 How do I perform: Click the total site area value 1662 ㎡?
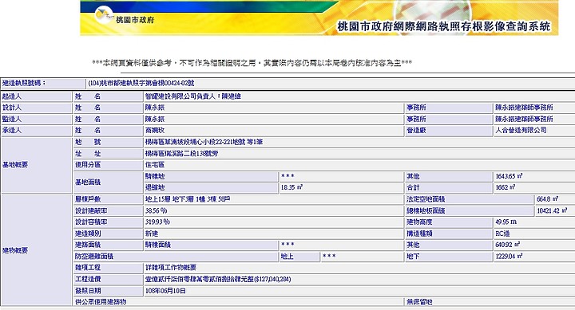[x=506, y=188]
